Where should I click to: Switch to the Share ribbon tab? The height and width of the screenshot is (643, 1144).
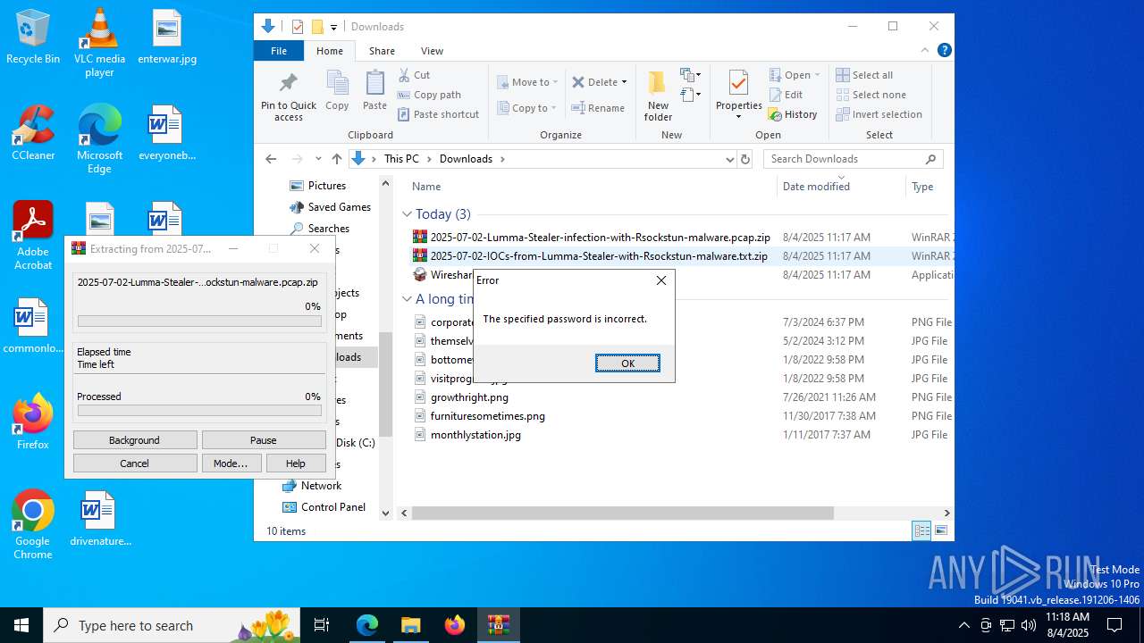coord(382,51)
